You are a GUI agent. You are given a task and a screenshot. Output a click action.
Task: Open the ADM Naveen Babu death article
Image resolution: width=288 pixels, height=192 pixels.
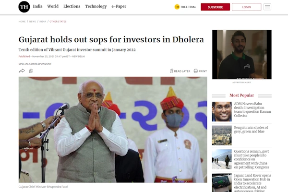coord(252,109)
